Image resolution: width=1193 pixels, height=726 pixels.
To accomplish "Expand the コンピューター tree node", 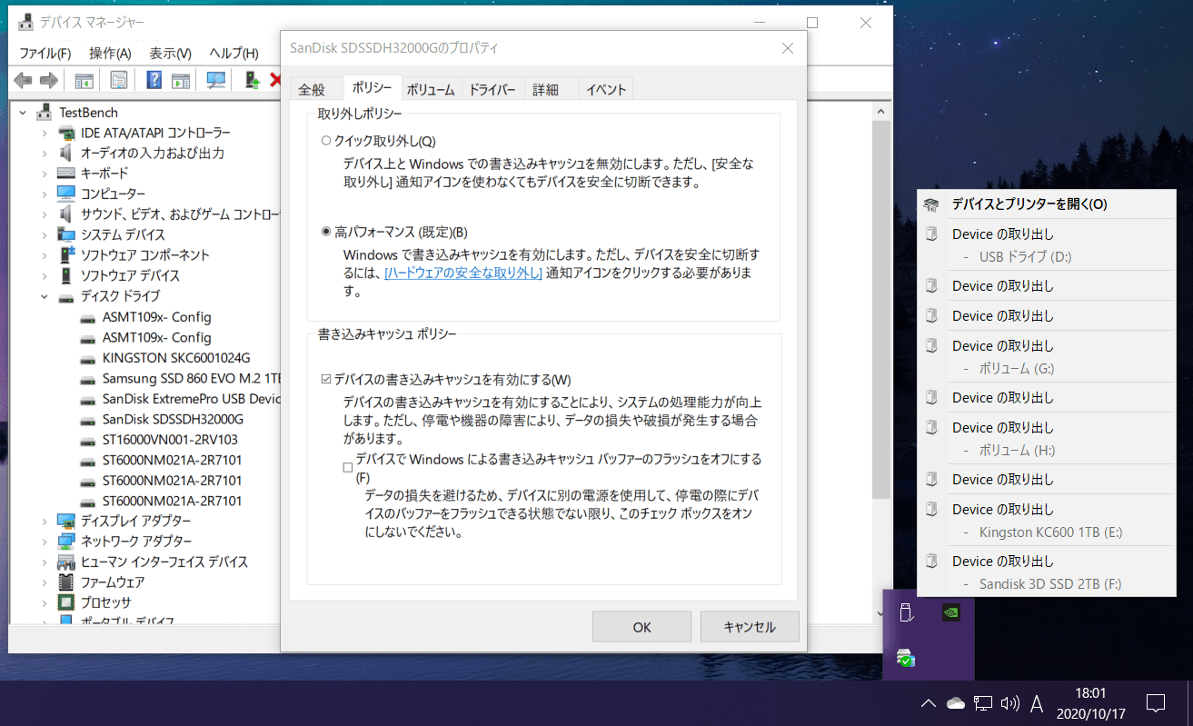I will click(x=45, y=194).
